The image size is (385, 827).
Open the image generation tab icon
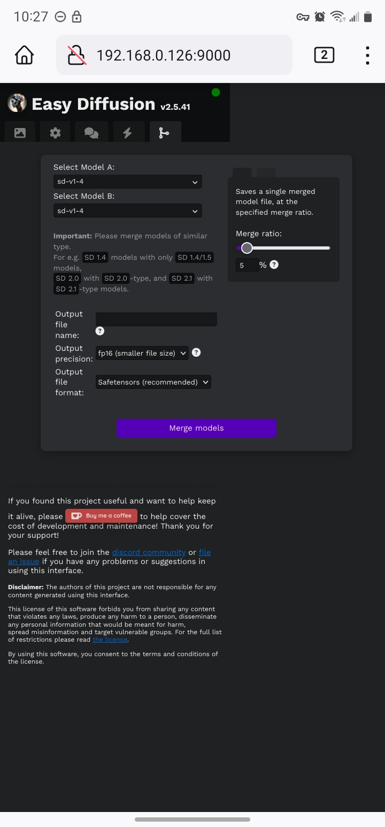tap(19, 132)
